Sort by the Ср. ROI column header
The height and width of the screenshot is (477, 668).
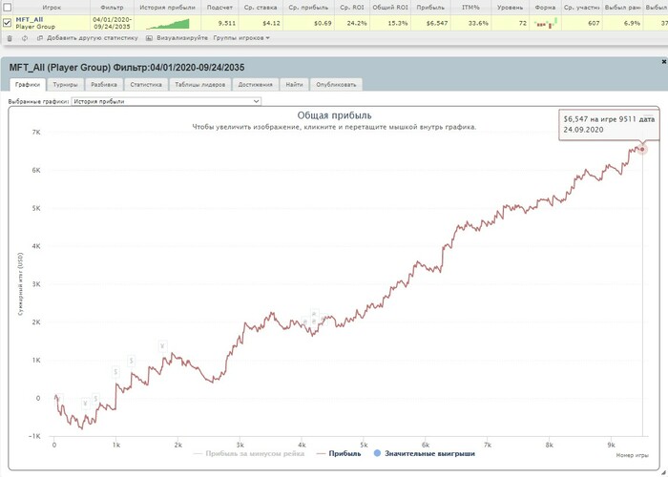352,8
